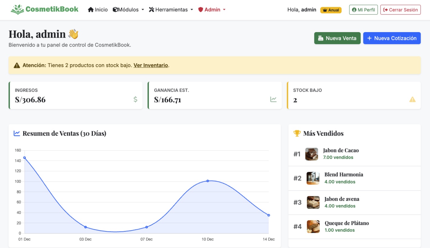430x248 pixels.
Task: Click the home icon next to Inicio
Action: click(90, 9)
